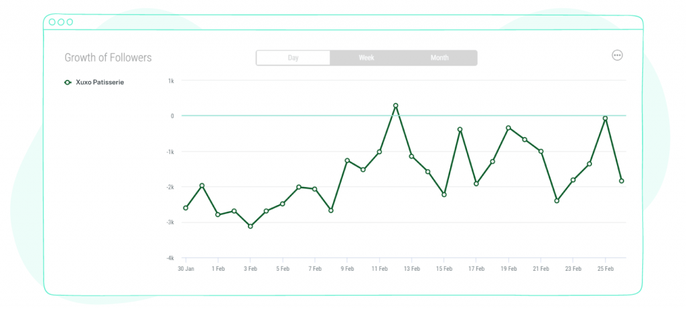Select the lowest data point near 3 Feb

(251, 227)
